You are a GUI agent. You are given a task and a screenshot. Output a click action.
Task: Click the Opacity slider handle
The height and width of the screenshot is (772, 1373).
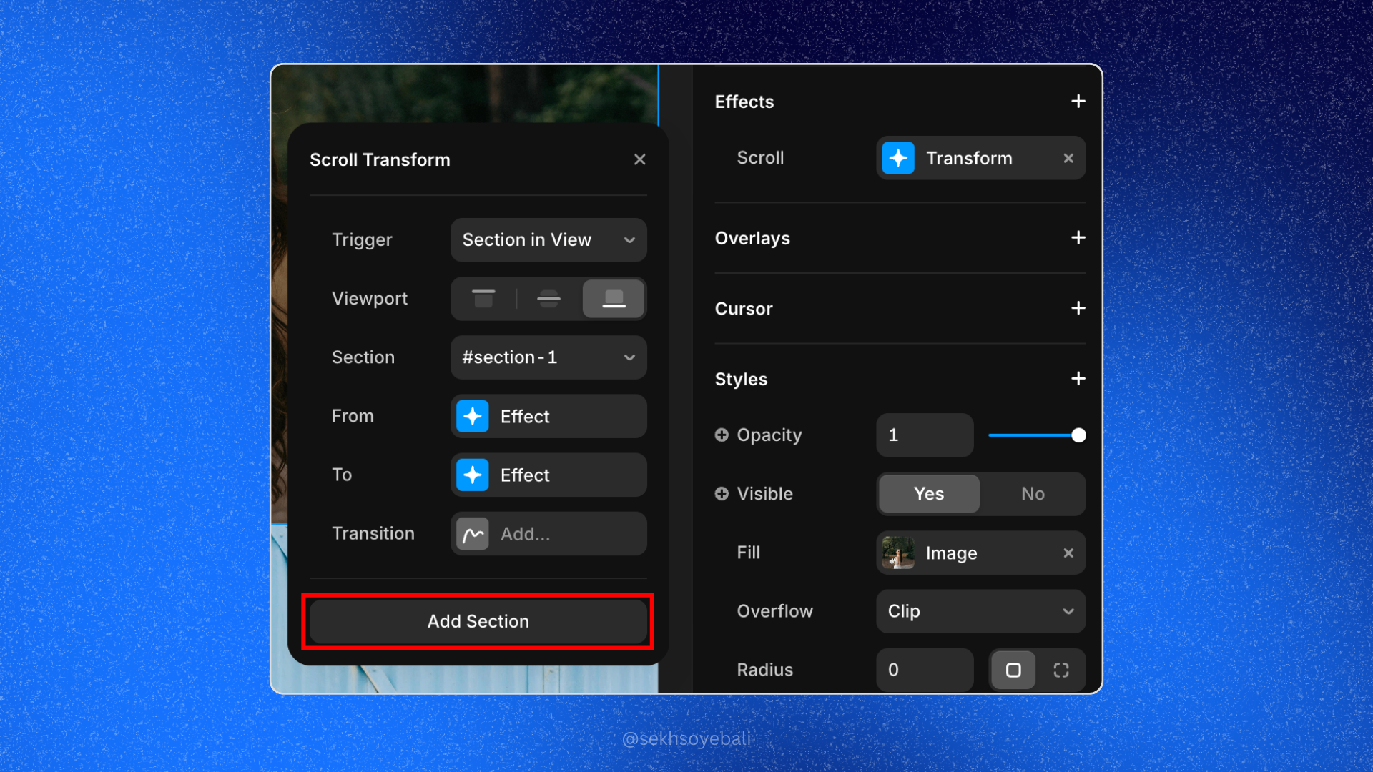pyautogui.click(x=1078, y=435)
